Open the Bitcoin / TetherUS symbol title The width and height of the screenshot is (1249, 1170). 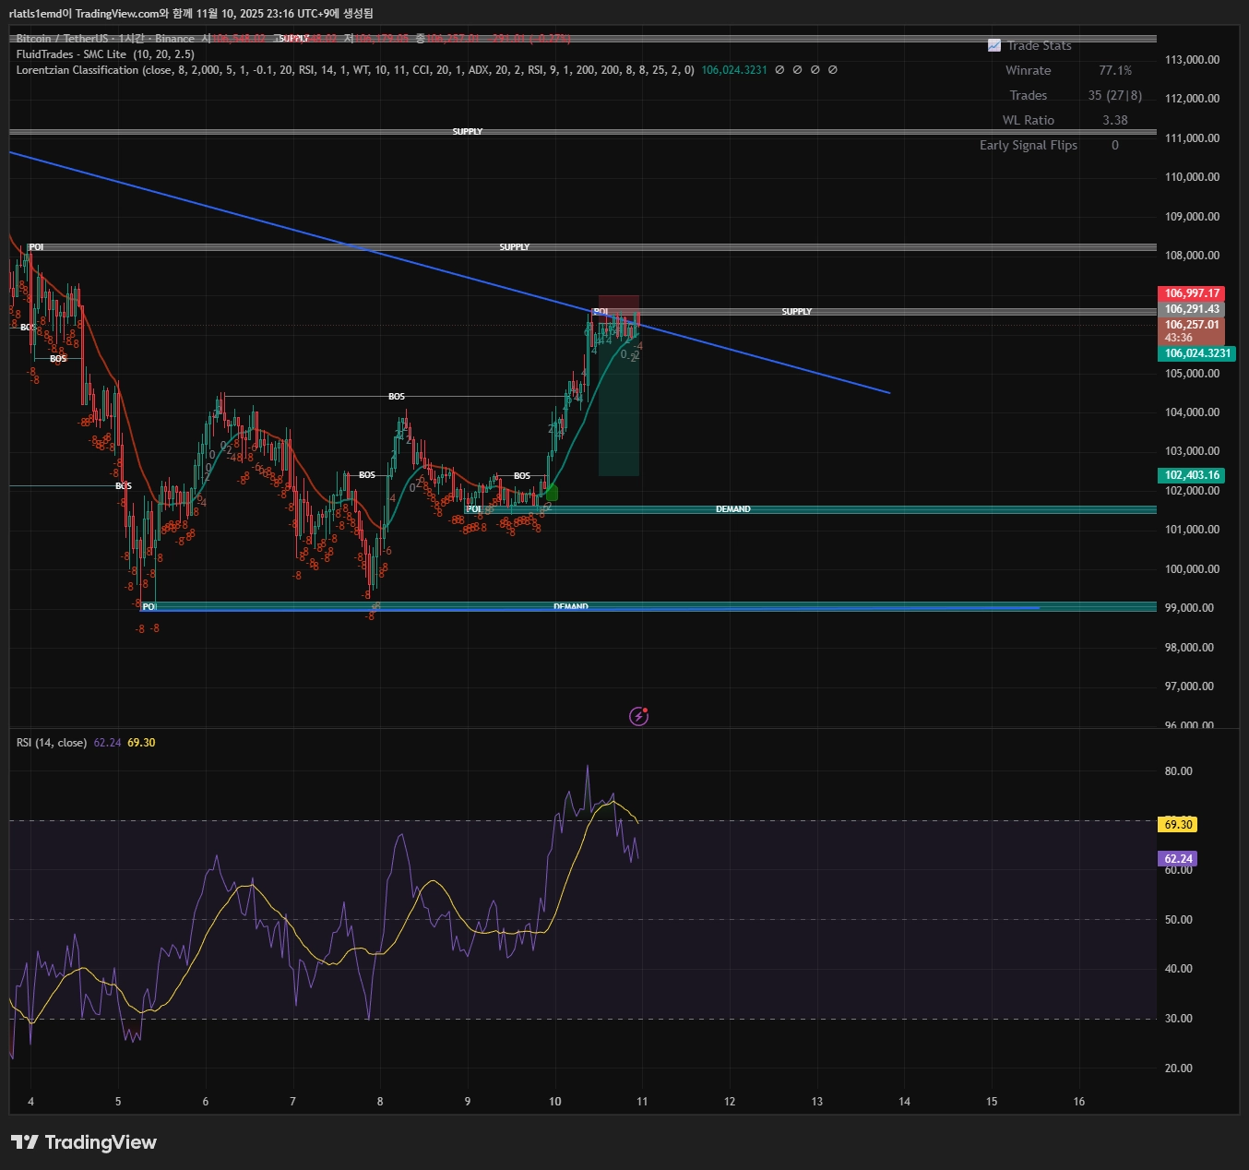tap(105, 39)
